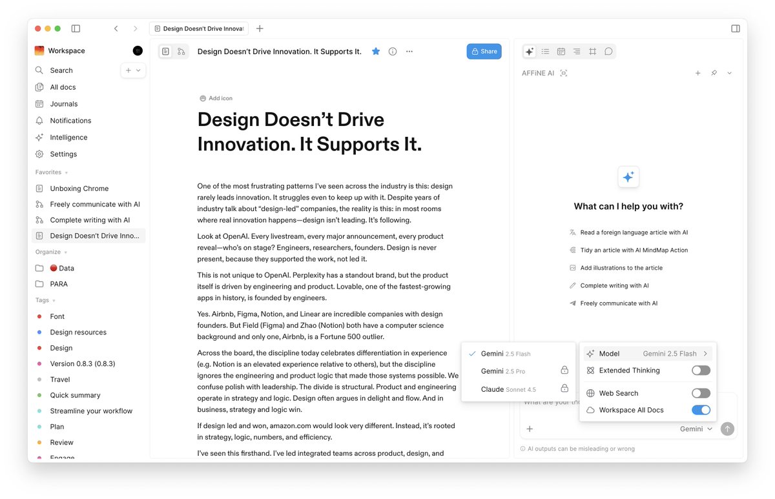Select the Travel tag
775x499 pixels.
pyautogui.click(x=89, y=380)
